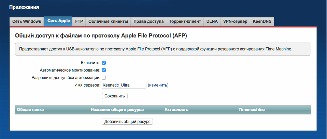
Task: Open the VPN-сервер tab
Action: pyautogui.click(x=235, y=21)
